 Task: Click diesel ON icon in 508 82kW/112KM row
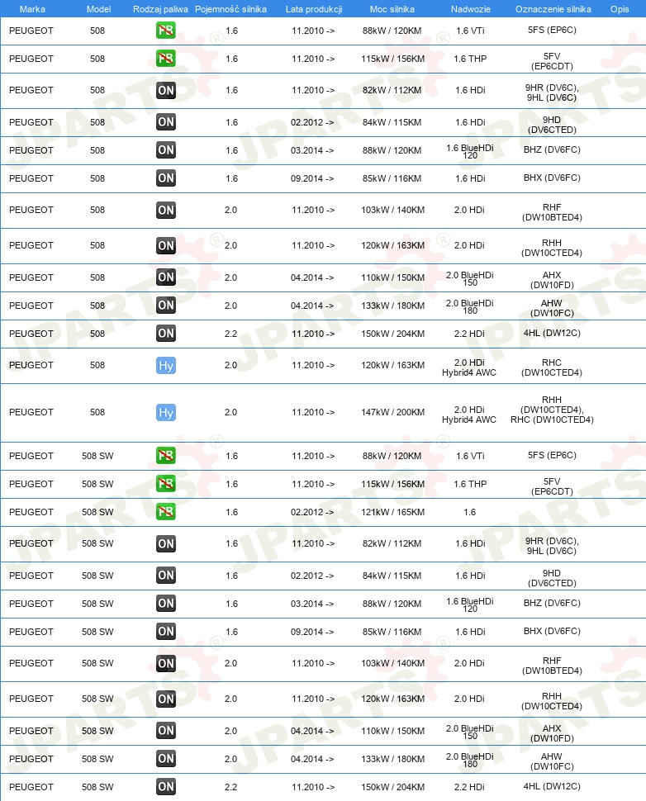click(165, 90)
